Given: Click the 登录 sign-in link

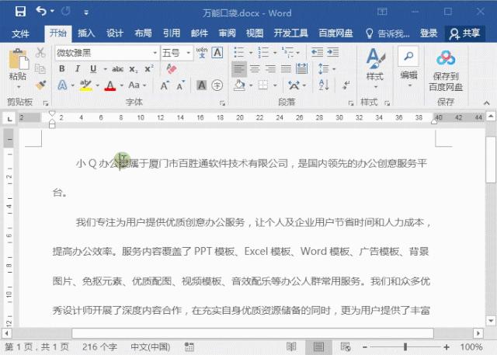Looking at the screenshot, I should point(429,33).
